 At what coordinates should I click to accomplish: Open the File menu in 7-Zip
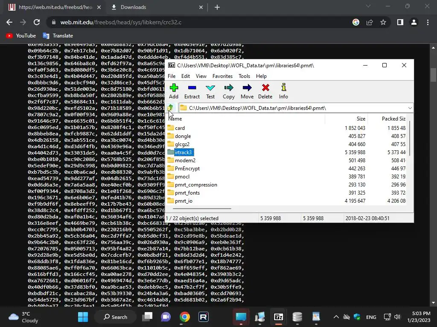[x=172, y=76]
